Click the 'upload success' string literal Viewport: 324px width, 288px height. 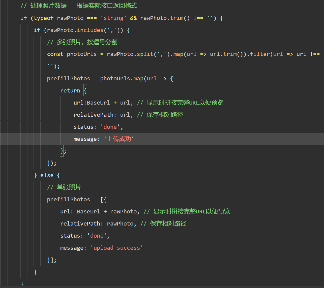[x=117, y=248]
